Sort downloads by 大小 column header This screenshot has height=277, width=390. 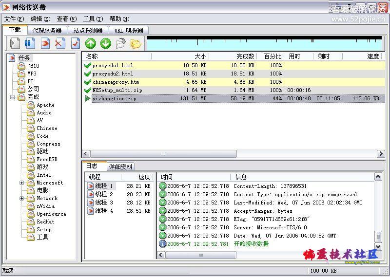click(180, 56)
